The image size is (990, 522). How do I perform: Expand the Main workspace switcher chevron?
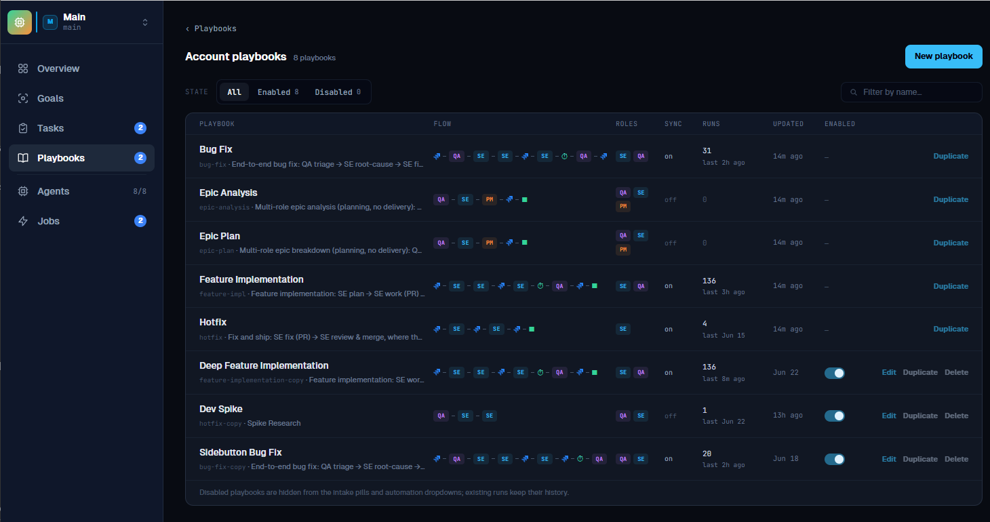click(145, 22)
